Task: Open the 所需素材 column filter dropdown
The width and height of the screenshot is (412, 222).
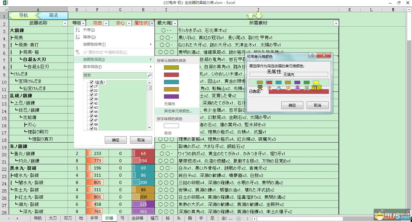Action: click(x=336, y=23)
